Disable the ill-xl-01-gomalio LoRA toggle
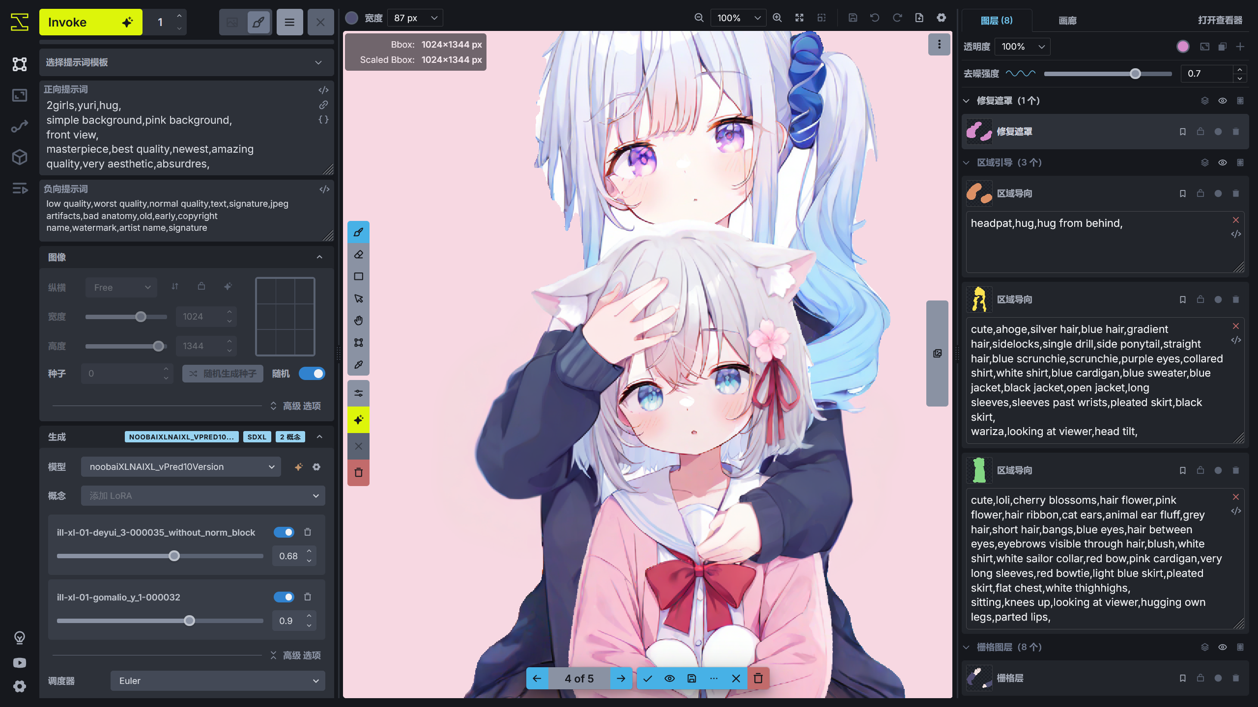The width and height of the screenshot is (1258, 707). (x=284, y=597)
